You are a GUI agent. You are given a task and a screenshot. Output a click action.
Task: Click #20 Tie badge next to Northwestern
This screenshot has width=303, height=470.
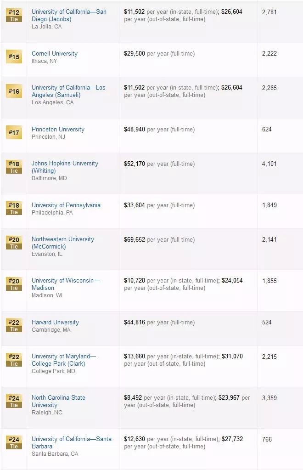14,243
